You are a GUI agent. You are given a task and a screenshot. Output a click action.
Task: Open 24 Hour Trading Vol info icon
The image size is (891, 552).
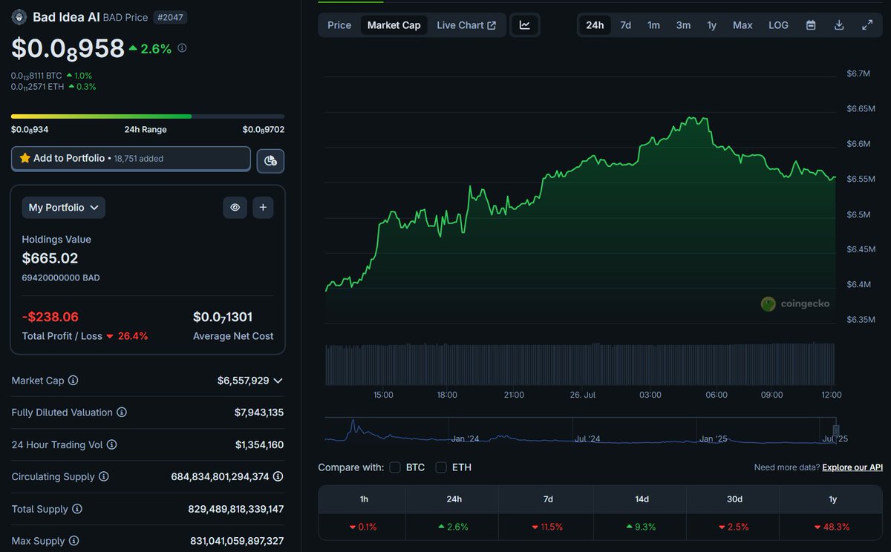tap(111, 445)
